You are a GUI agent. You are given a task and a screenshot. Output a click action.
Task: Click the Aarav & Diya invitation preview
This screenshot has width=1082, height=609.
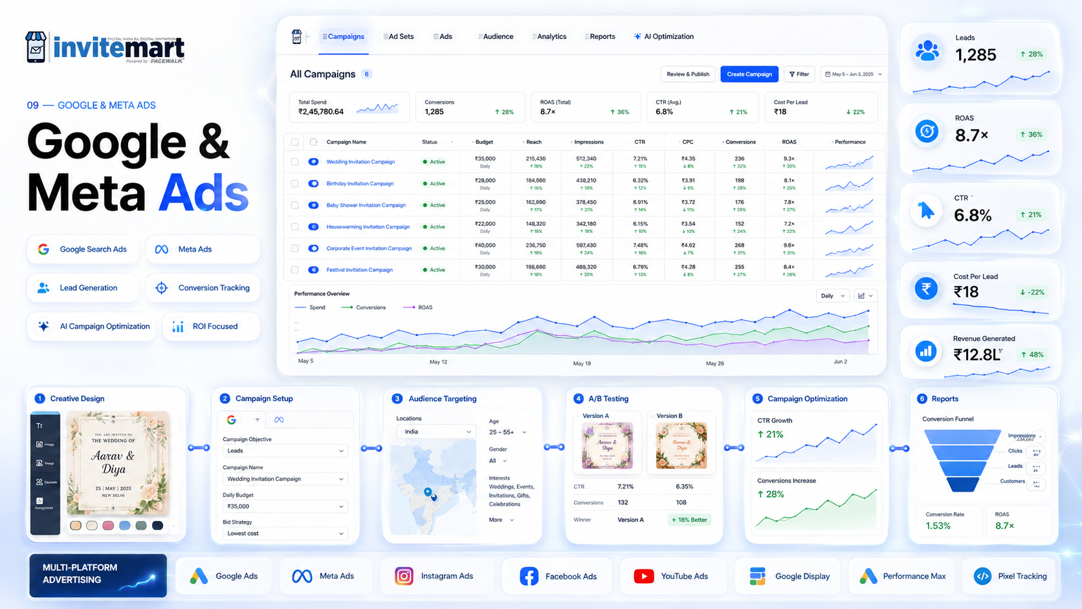(118, 464)
